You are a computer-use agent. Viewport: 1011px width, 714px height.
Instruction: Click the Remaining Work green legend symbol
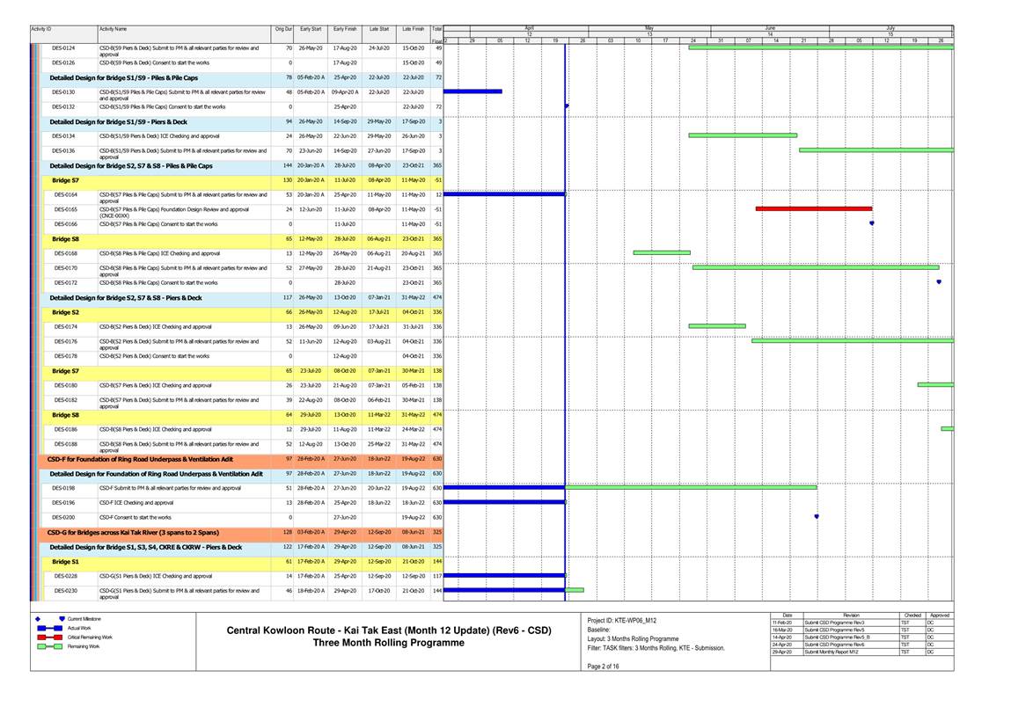(x=49, y=646)
